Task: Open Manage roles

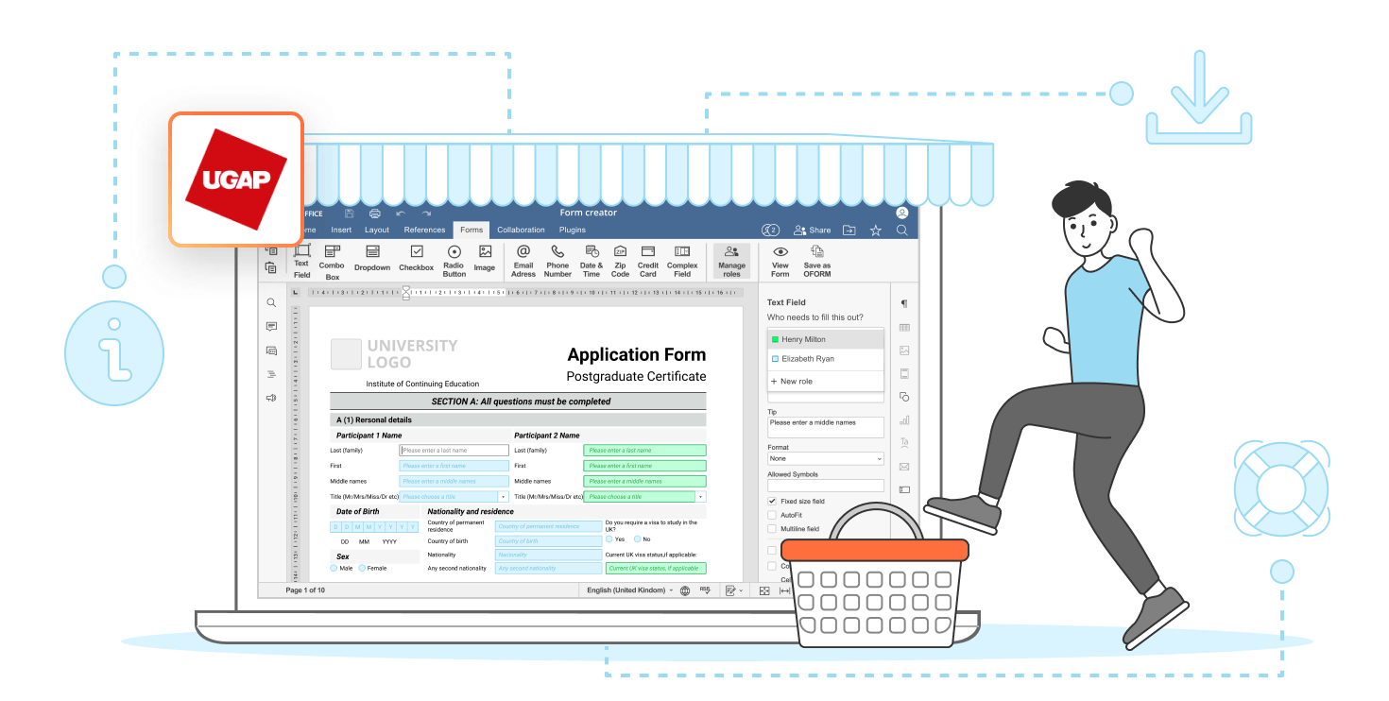Action: [731, 261]
